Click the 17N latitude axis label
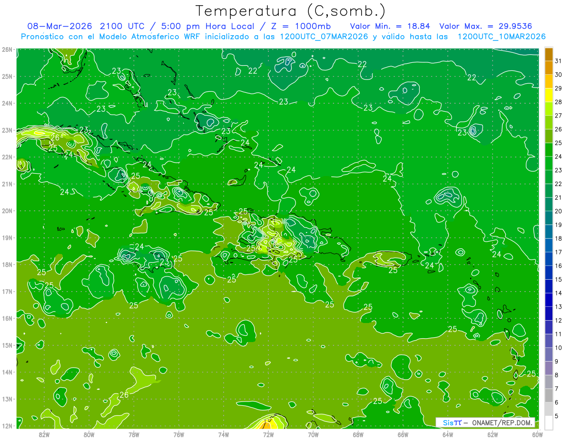 click(7, 292)
